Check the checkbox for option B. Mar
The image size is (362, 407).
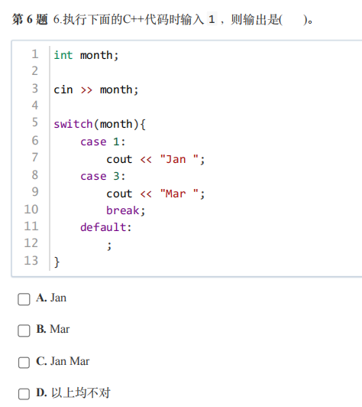pyautogui.click(x=24, y=330)
